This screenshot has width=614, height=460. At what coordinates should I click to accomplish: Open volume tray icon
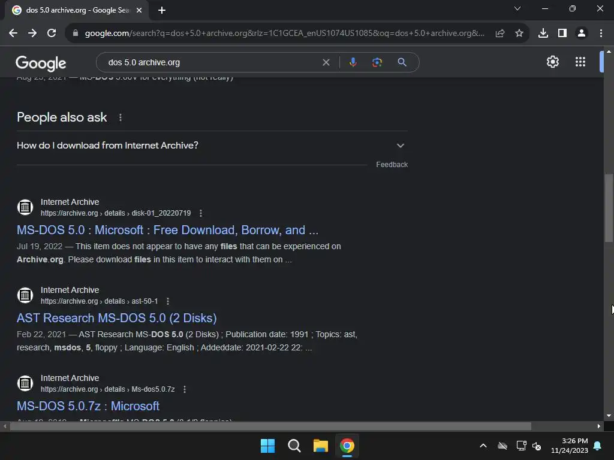pos(537,446)
